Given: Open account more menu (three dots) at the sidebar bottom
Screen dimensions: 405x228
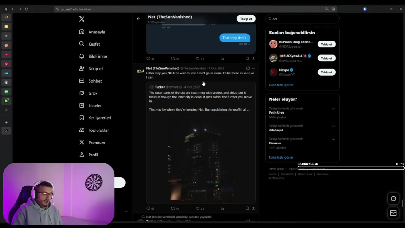Looking at the screenshot, I should (x=126, y=212).
